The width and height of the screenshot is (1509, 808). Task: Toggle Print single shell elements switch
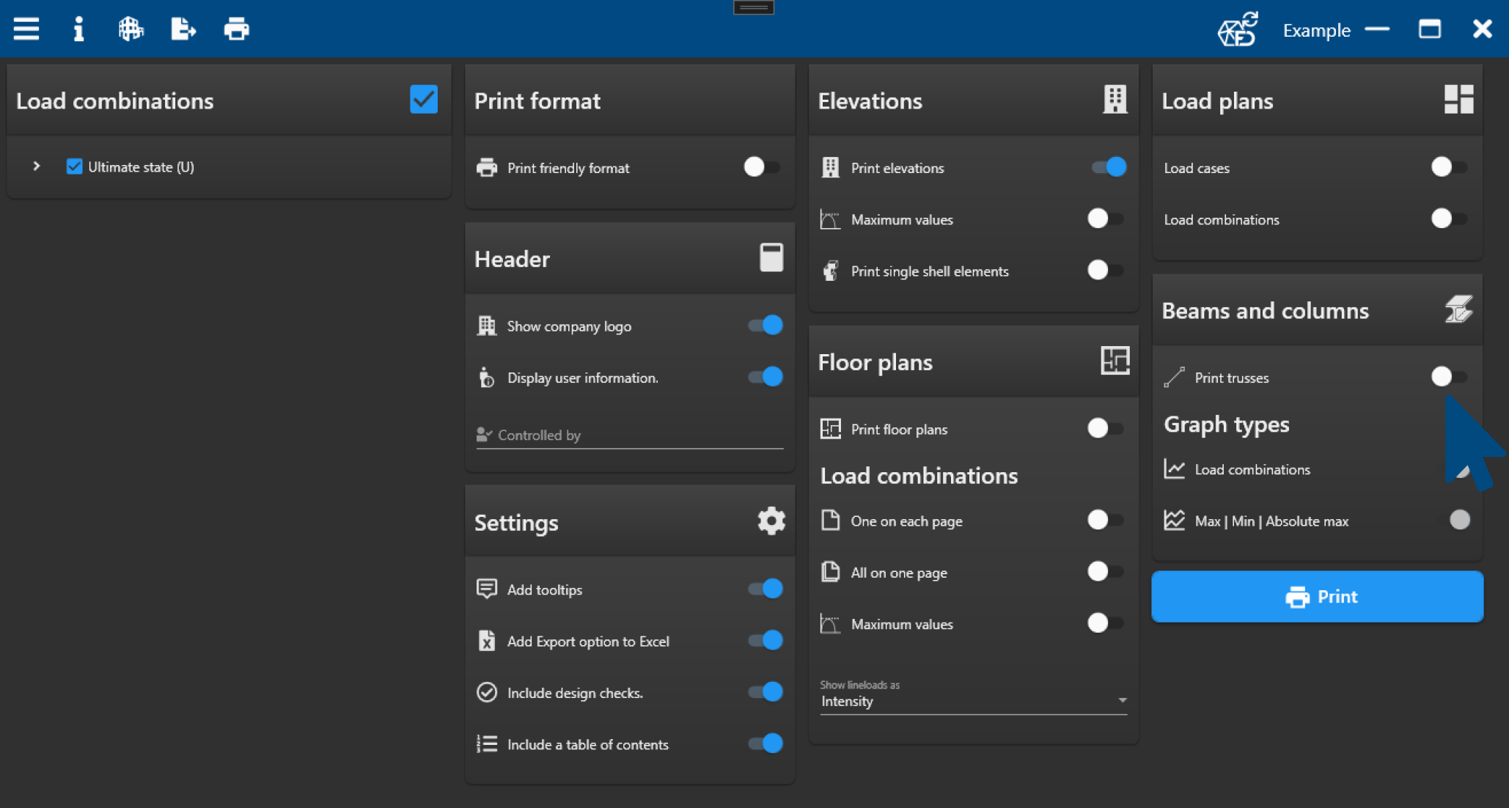pyautogui.click(x=1105, y=270)
